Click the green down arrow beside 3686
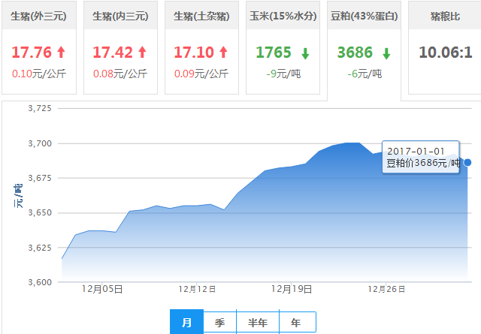 pyautogui.click(x=386, y=53)
